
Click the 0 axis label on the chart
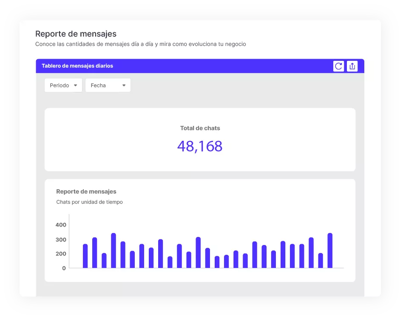point(64,268)
